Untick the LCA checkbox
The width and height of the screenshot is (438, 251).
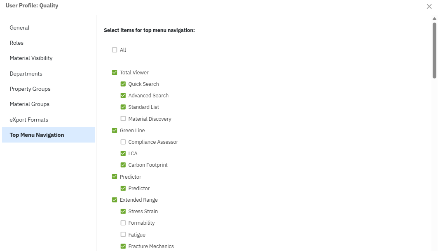(x=123, y=154)
